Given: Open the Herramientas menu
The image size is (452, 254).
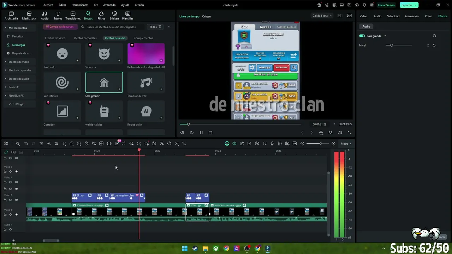Looking at the screenshot, I should [80, 5].
